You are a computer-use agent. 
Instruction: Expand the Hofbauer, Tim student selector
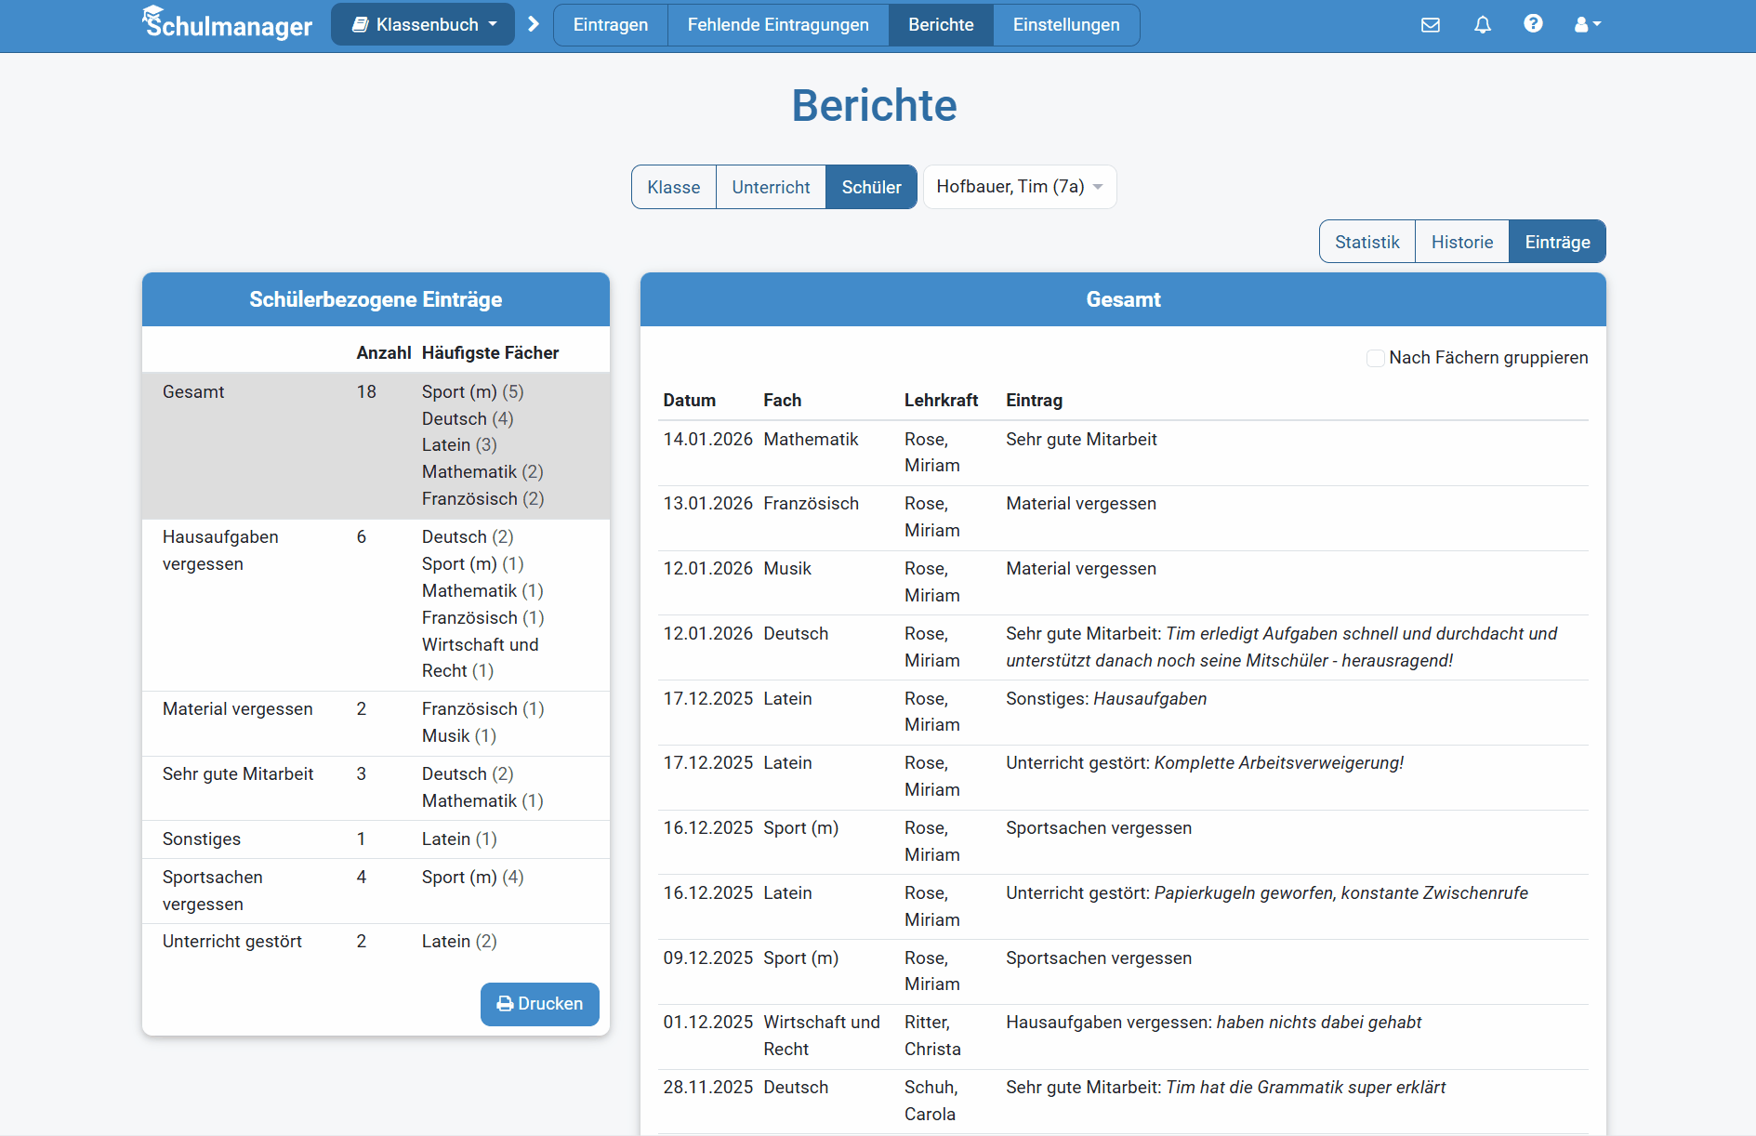click(1019, 187)
